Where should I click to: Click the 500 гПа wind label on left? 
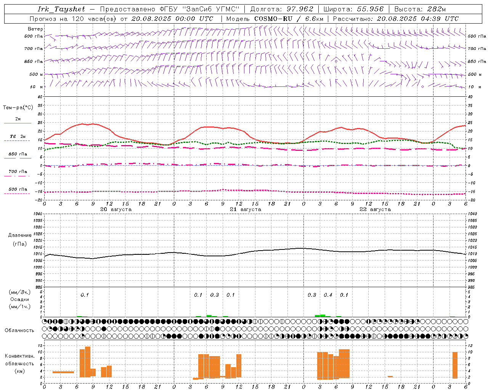pos(34,36)
